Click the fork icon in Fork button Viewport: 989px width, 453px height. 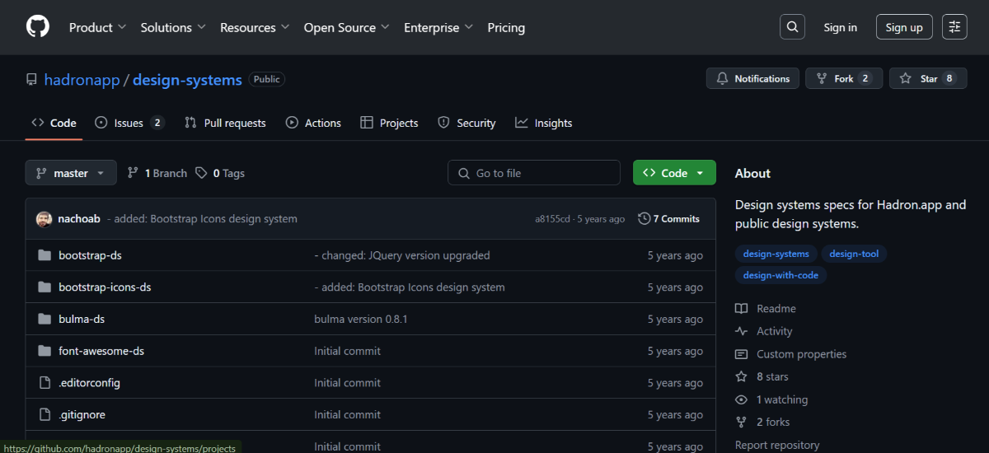[x=822, y=78]
